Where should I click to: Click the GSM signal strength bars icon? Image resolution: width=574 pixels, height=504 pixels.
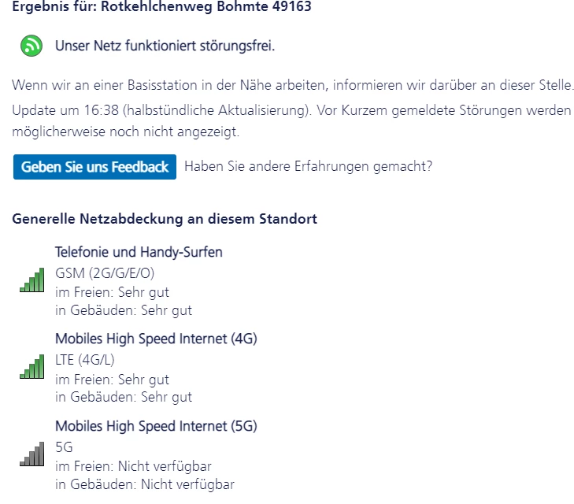[x=32, y=280]
